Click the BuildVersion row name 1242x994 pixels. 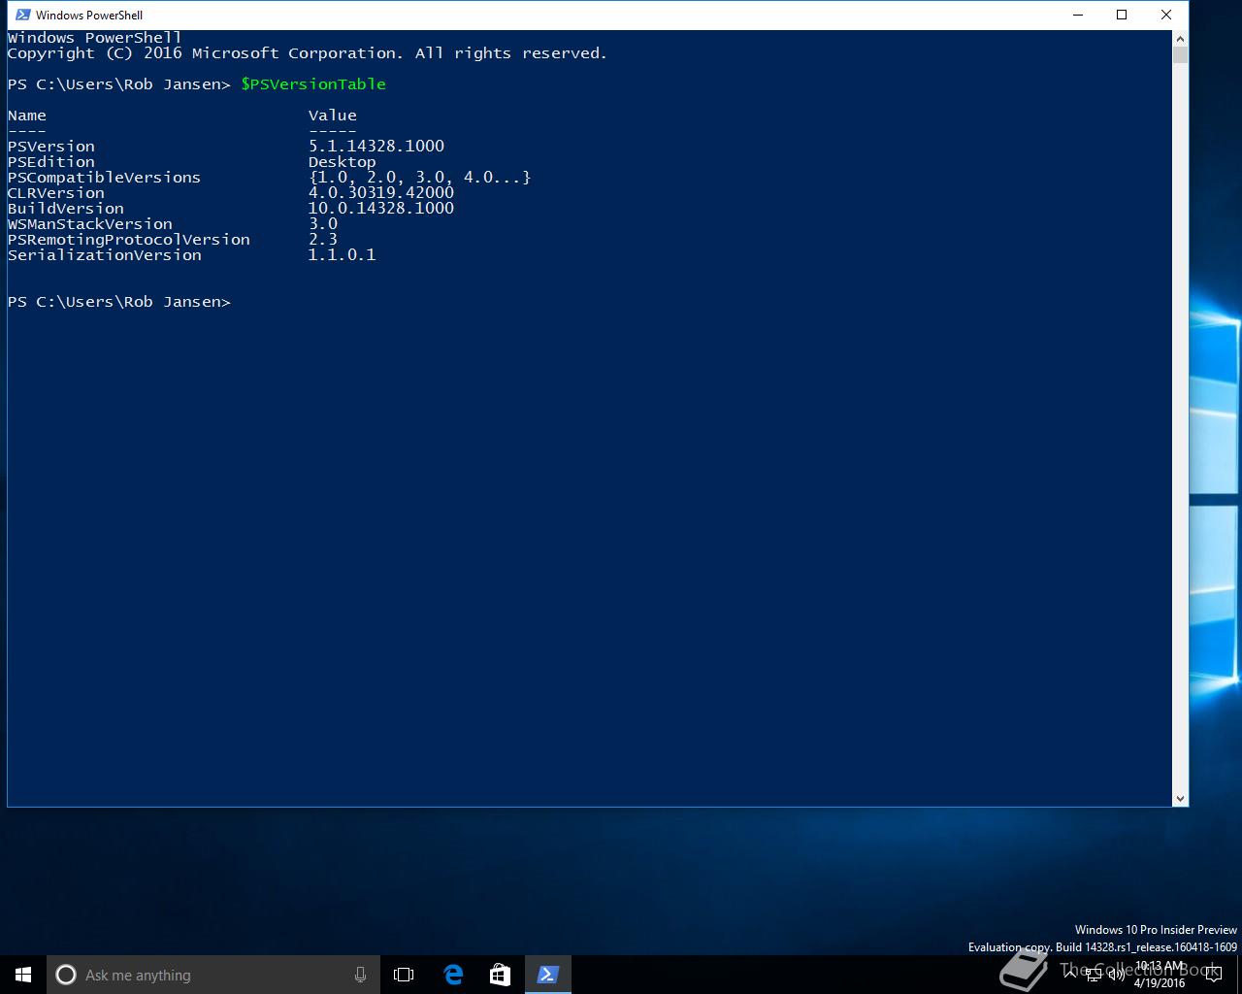(66, 209)
